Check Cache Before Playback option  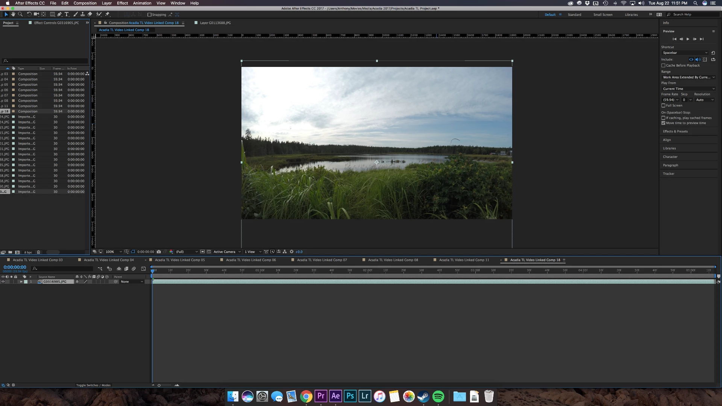tap(663, 65)
